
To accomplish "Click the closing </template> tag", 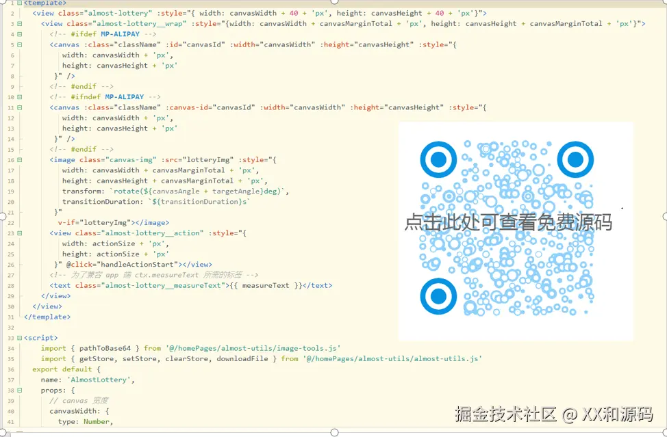I will click(x=47, y=317).
